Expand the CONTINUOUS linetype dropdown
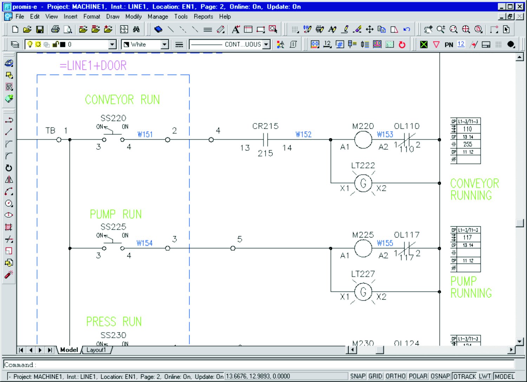Screen dimensions: 527x382 [266, 45]
